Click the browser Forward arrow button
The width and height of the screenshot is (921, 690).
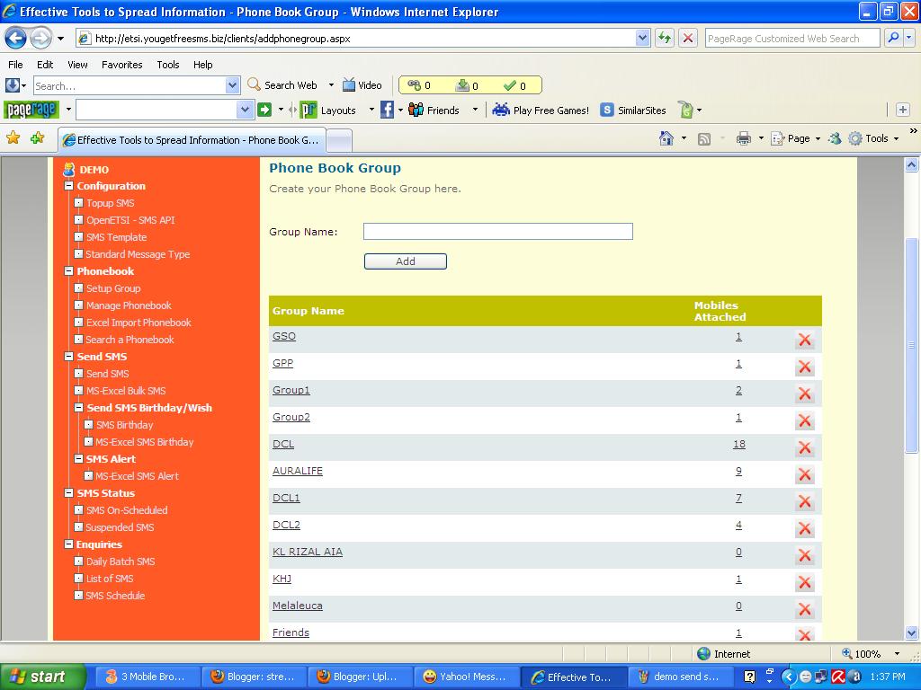[x=40, y=39]
